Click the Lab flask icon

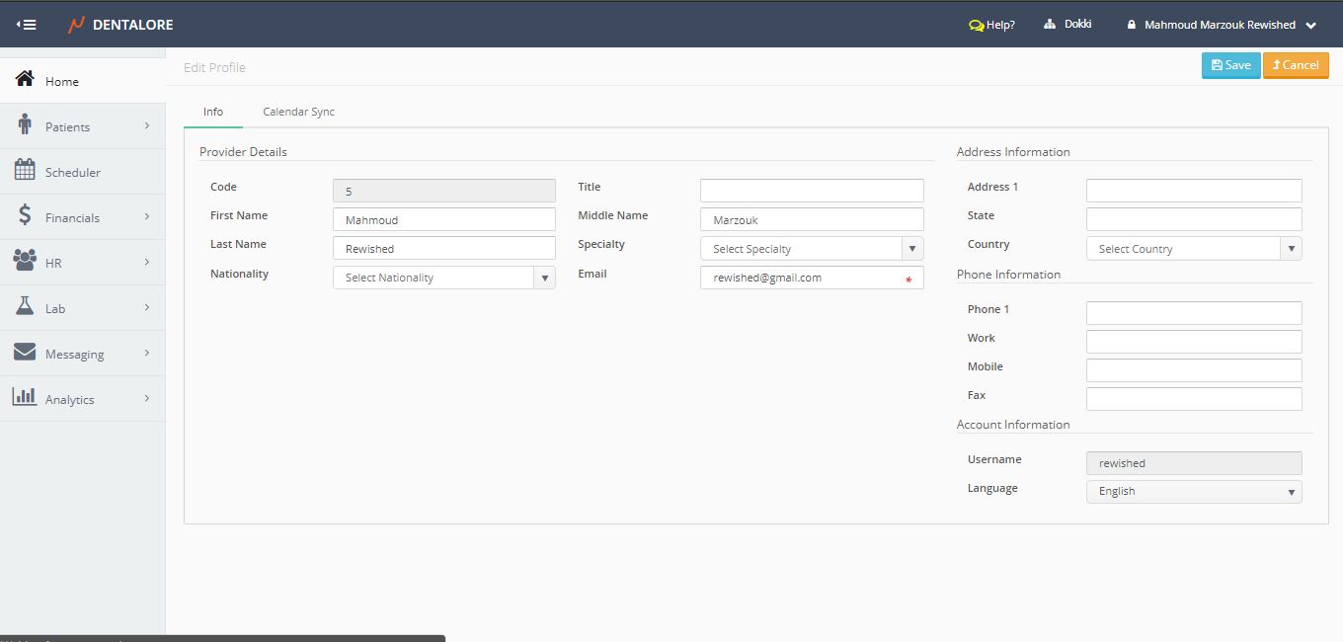click(25, 307)
